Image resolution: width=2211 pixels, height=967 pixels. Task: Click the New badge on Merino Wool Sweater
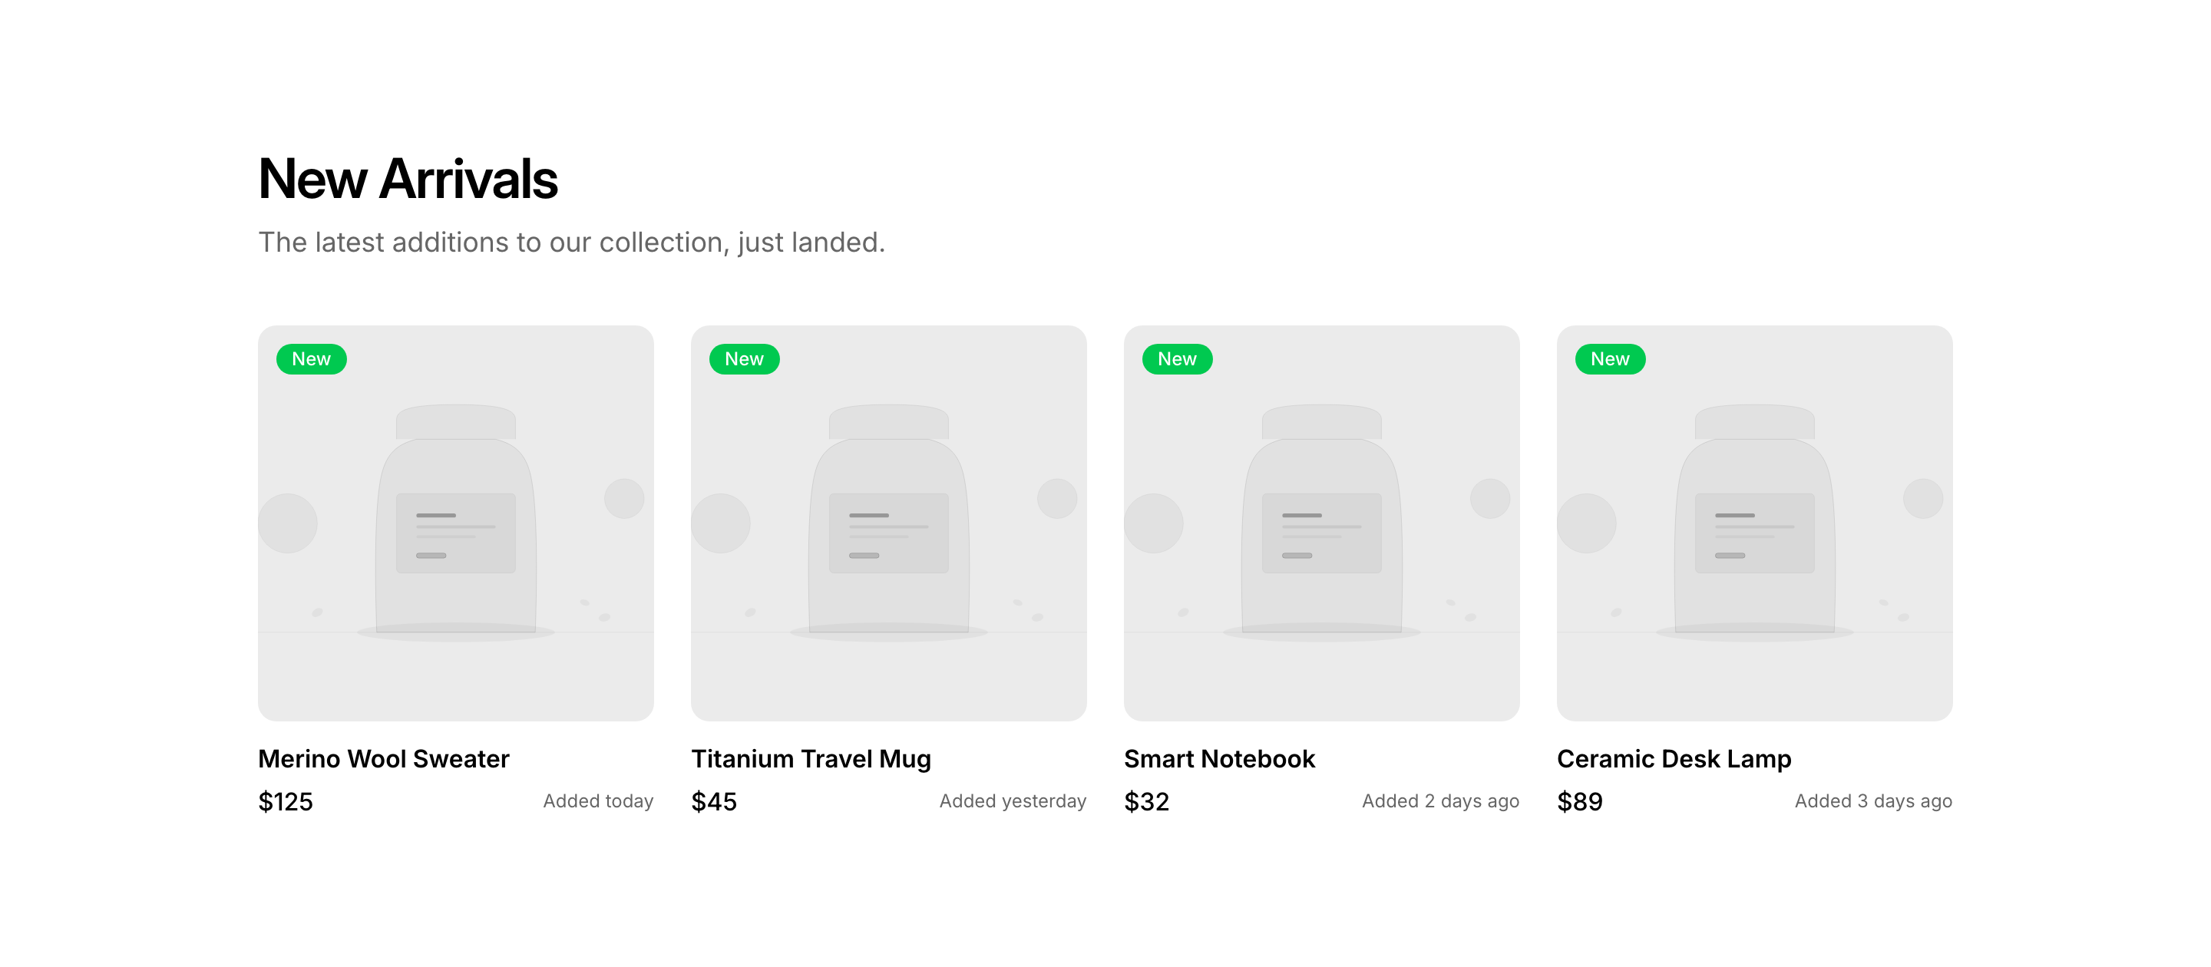point(311,358)
